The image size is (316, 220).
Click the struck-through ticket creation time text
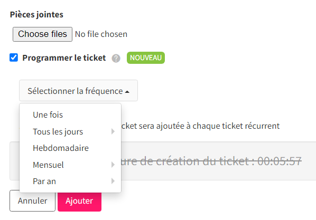click(211, 161)
